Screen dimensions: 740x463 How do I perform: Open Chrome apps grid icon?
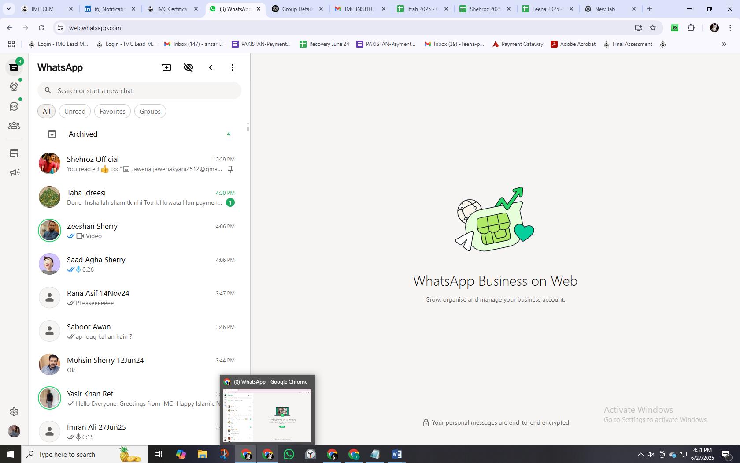tap(11, 44)
